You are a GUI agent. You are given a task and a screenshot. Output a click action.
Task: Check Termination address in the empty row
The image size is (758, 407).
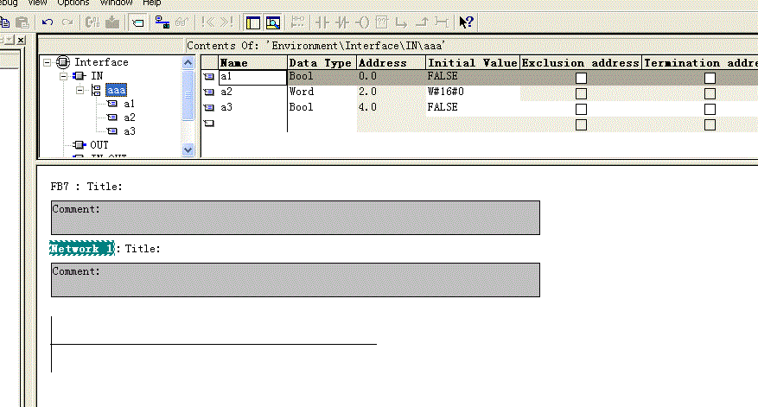pos(710,124)
